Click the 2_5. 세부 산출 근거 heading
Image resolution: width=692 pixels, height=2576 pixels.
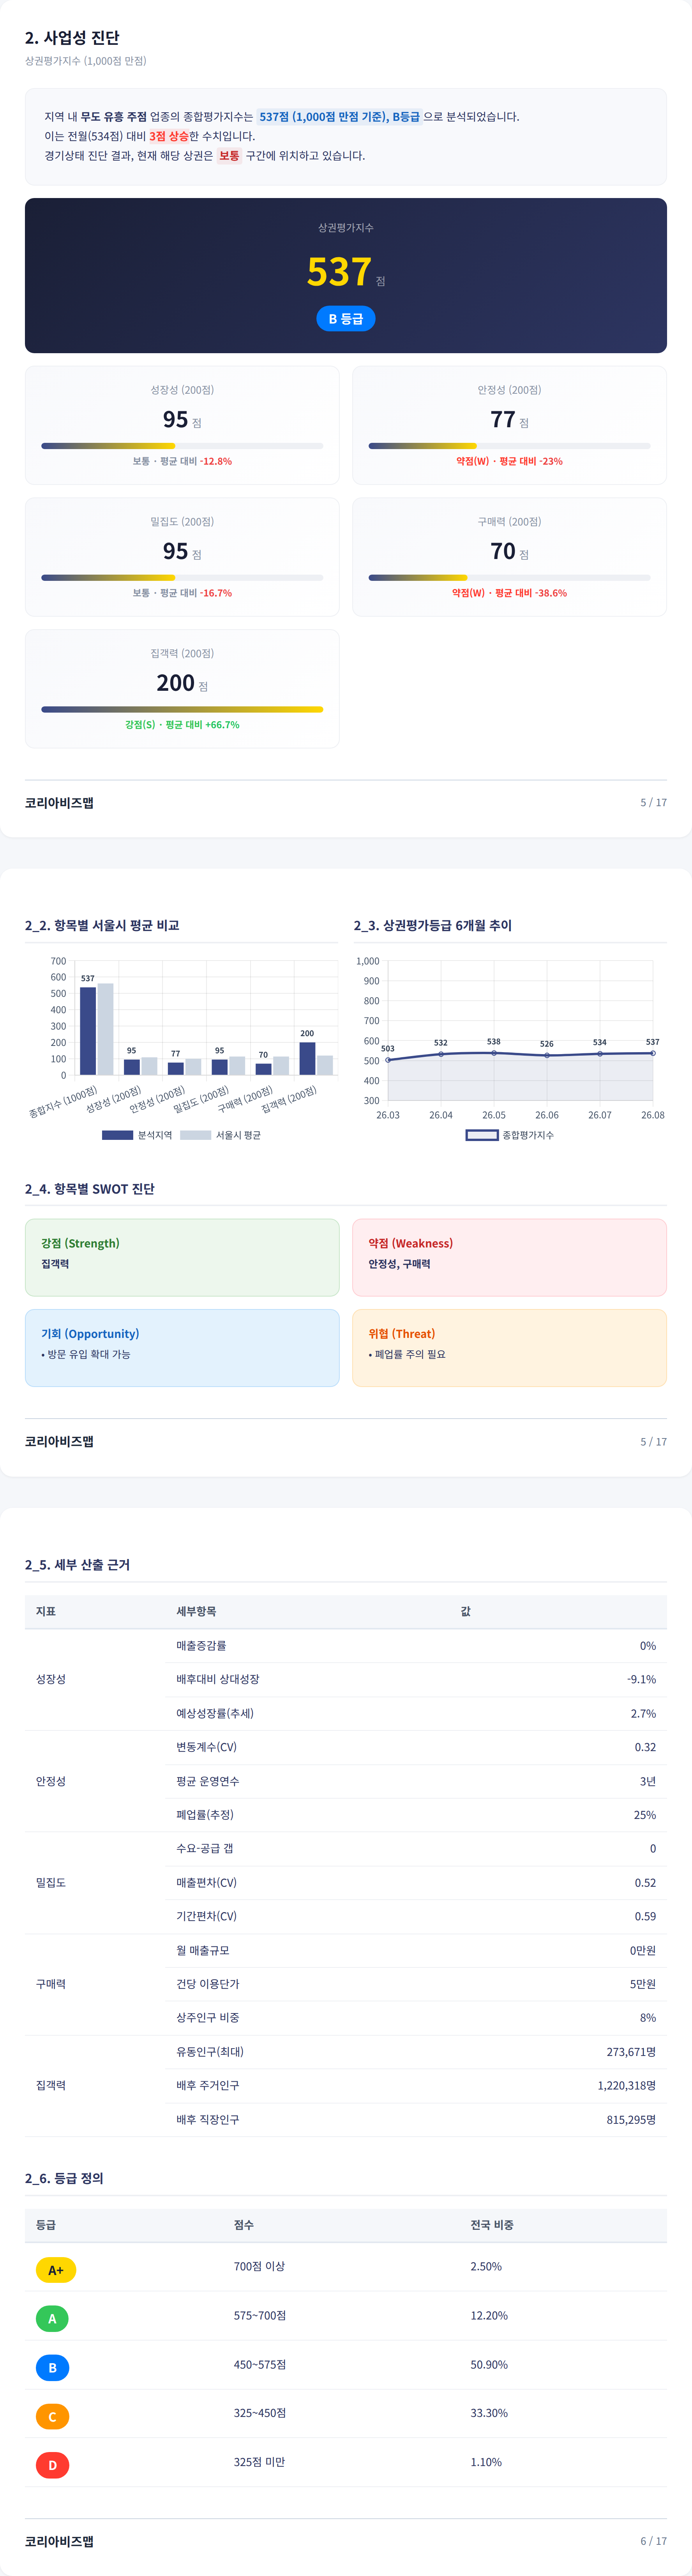point(77,1565)
